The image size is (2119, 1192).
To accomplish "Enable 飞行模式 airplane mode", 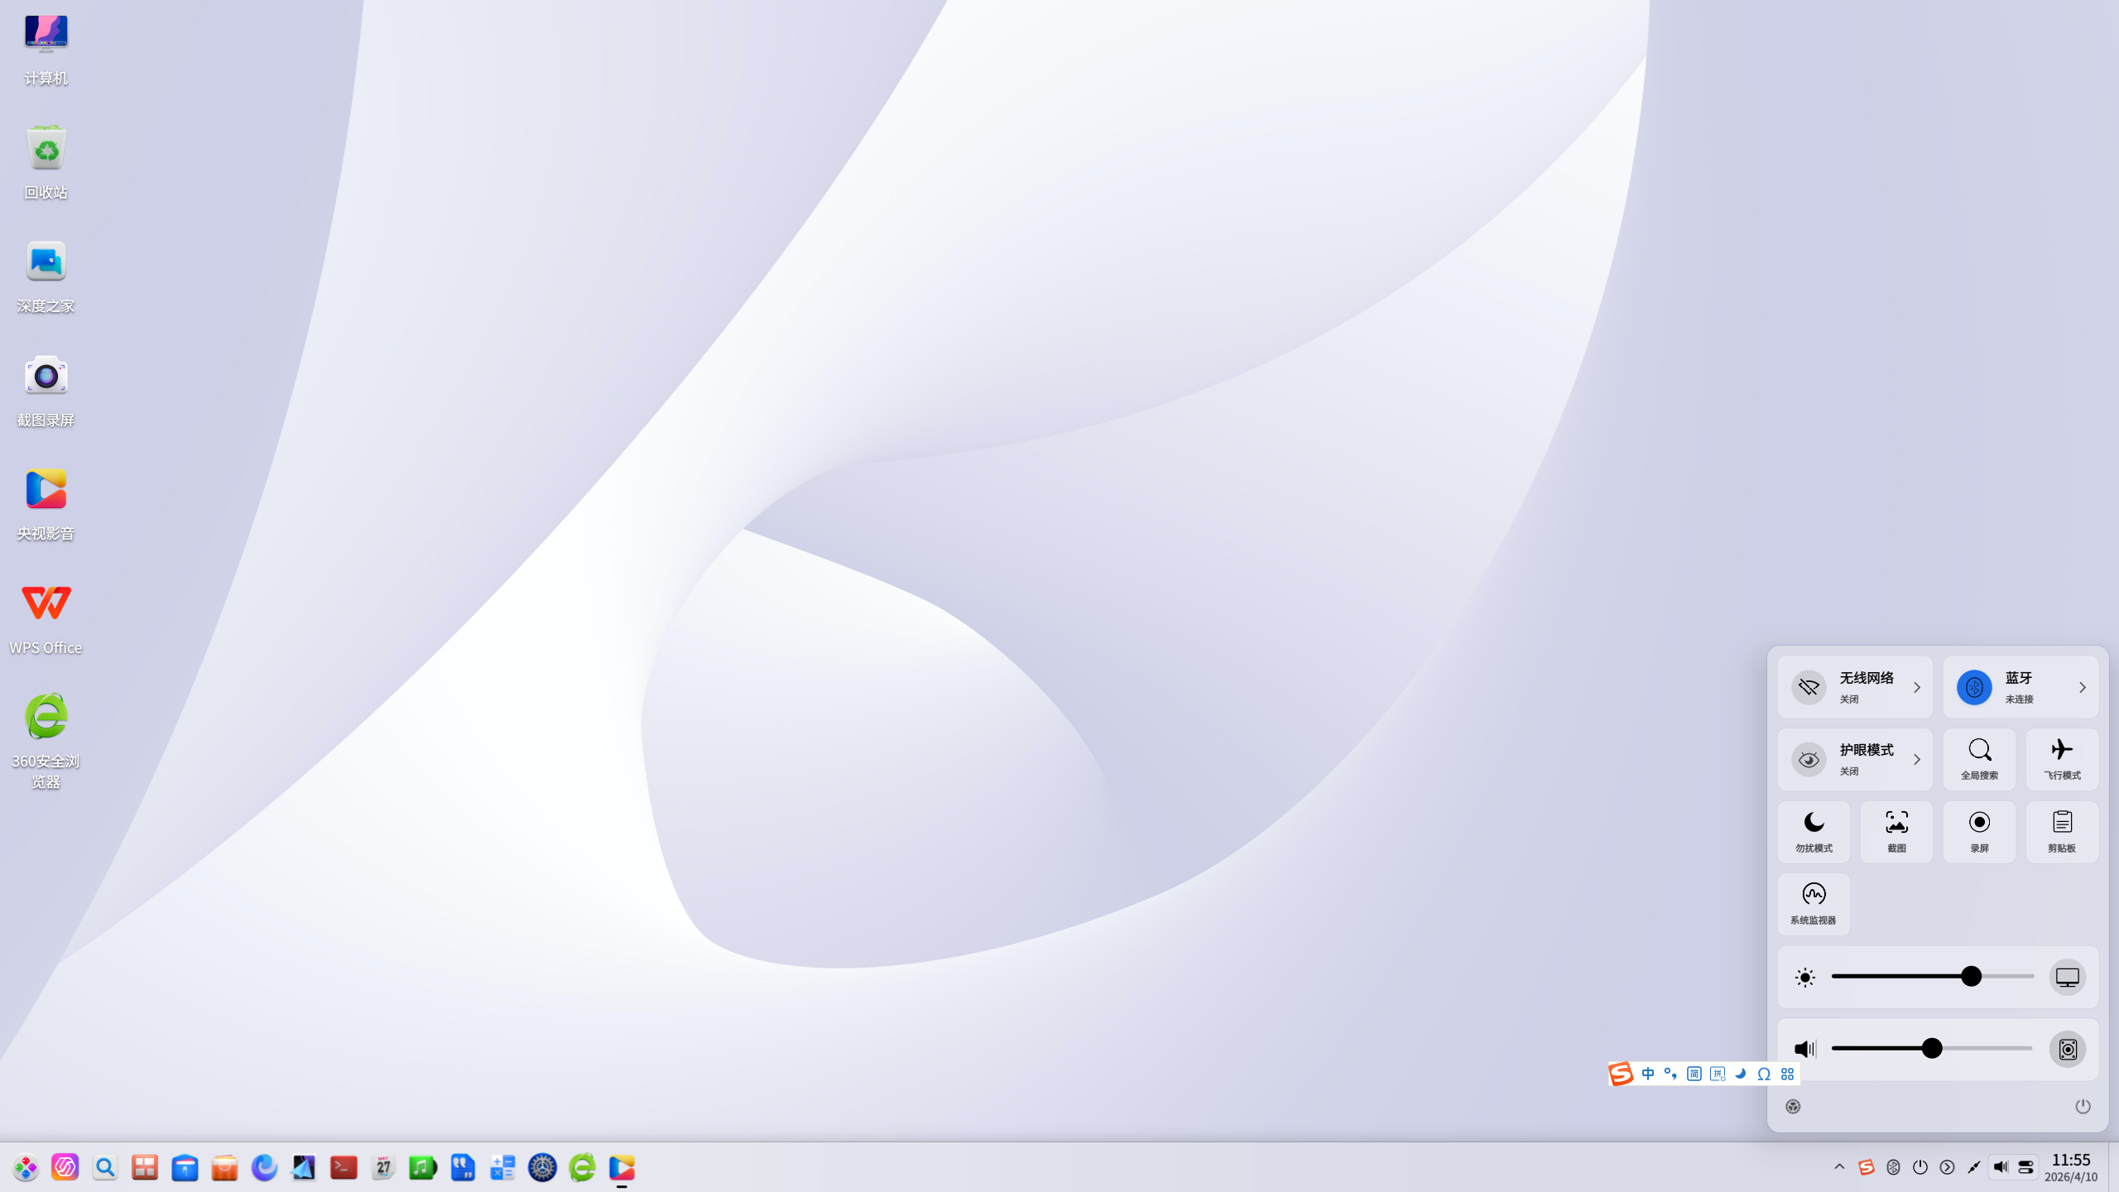I will click(x=2062, y=759).
